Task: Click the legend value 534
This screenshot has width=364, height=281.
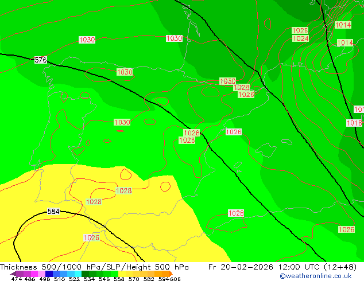Action: click(x=89, y=279)
